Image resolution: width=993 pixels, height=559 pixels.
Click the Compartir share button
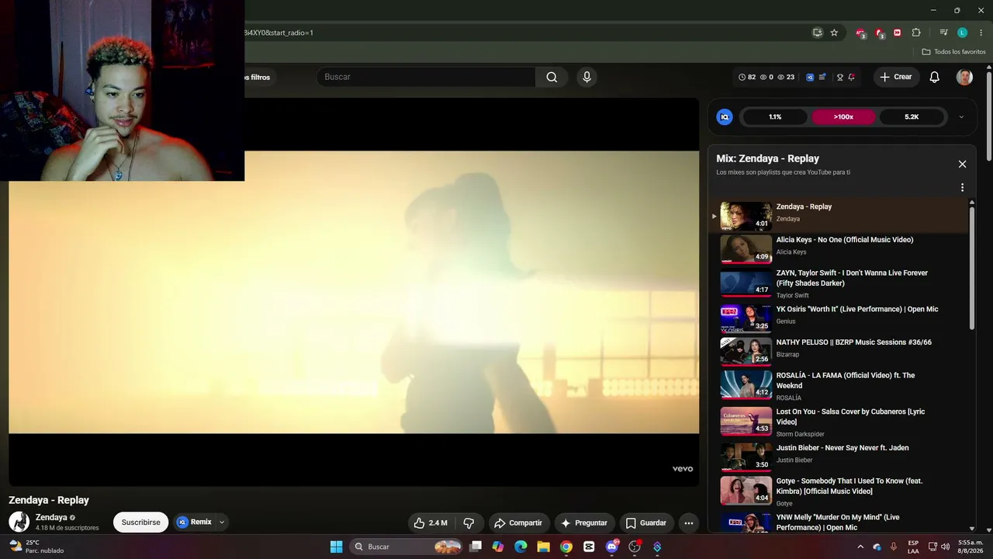518,523
